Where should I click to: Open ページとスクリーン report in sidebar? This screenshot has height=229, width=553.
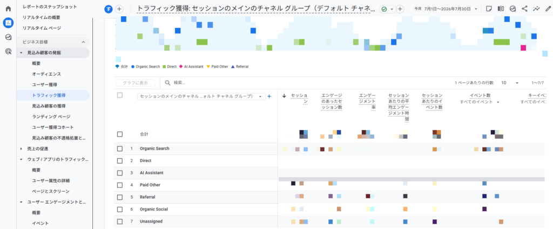point(50,191)
